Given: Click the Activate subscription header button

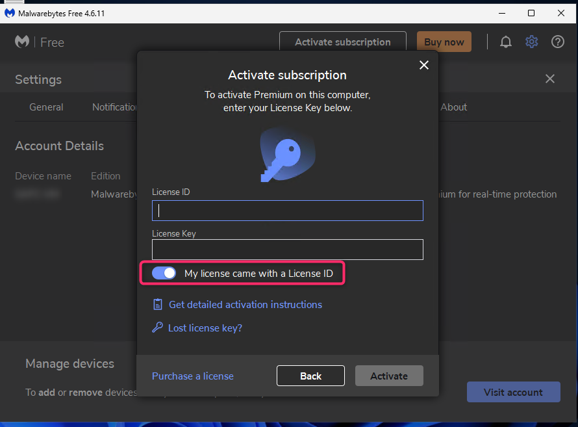Looking at the screenshot, I should pyautogui.click(x=343, y=42).
